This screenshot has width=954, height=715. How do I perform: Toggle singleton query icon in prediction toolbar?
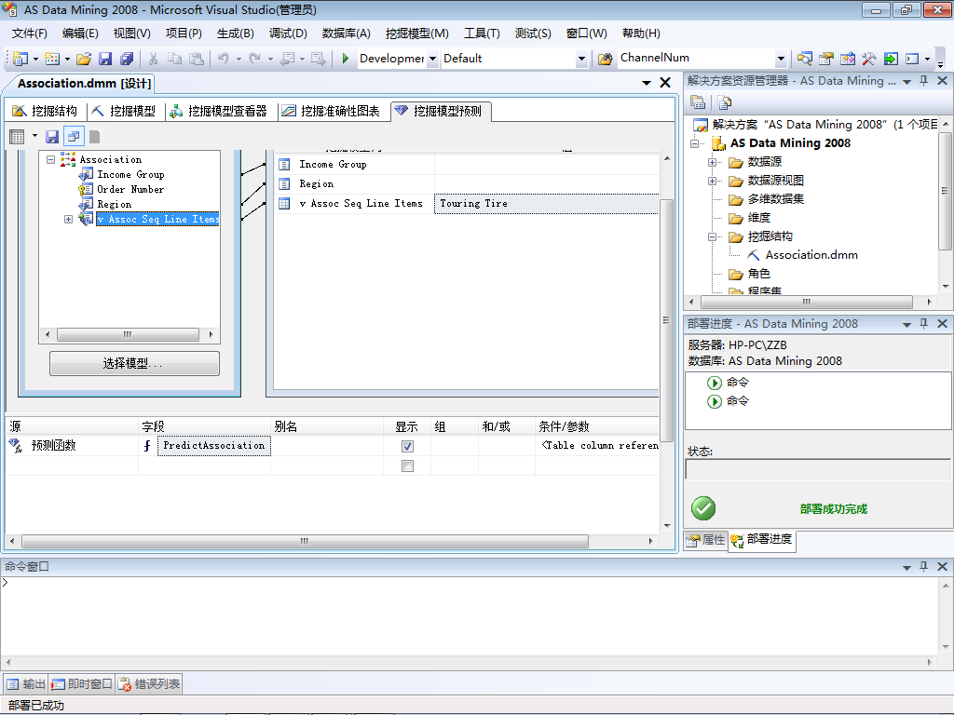[74, 137]
